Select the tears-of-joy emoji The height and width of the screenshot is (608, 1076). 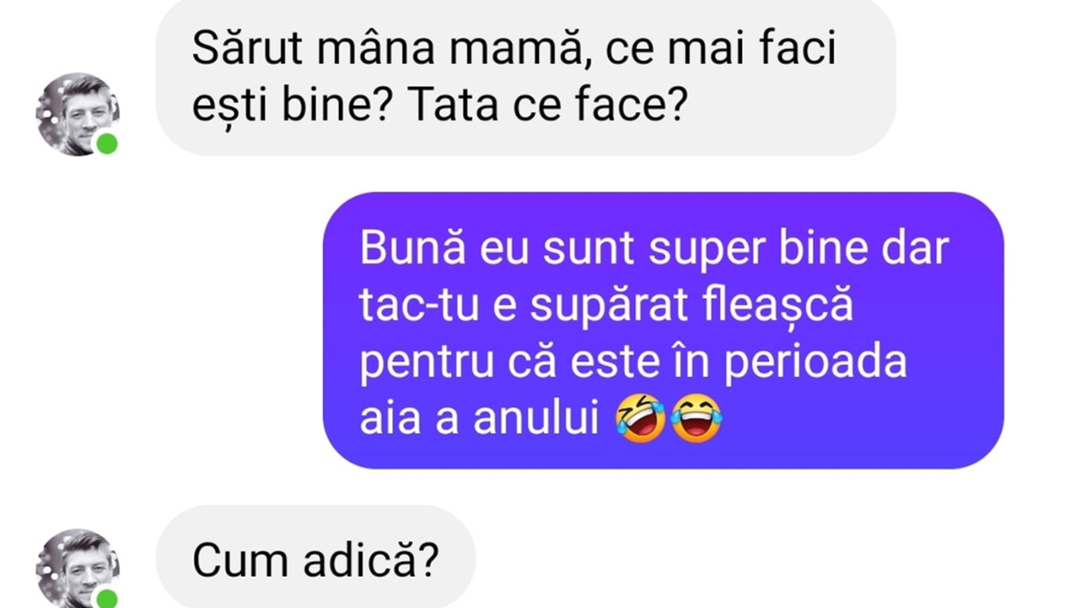(696, 419)
